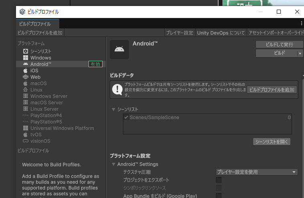
Task: Select the ビルドプロファイル window tab
Action: (38, 24)
